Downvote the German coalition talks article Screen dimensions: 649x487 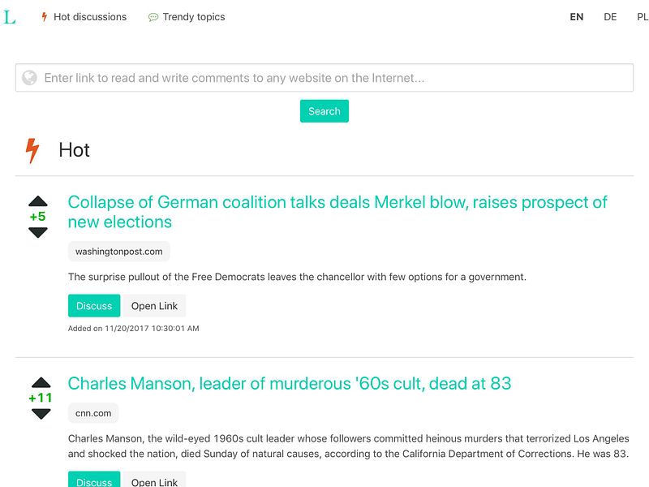coord(38,232)
